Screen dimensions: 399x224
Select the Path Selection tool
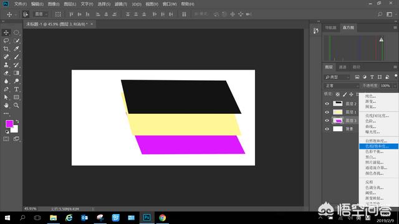(6, 97)
